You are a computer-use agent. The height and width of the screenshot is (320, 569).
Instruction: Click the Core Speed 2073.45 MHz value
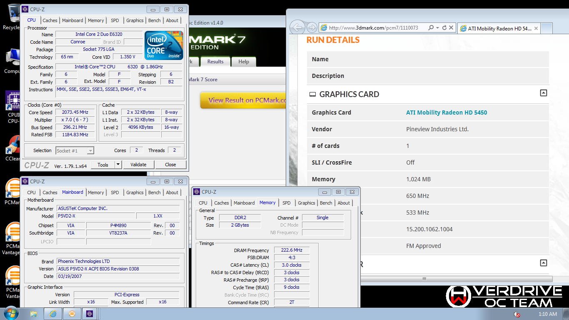pyautogui.click(x=75, y=112)
